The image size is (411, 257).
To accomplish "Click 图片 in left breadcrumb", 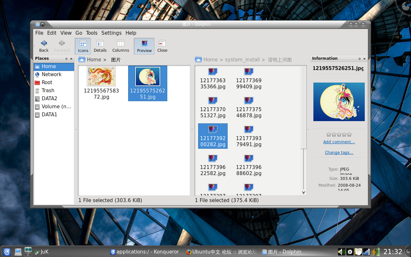I will pos(116,60).
